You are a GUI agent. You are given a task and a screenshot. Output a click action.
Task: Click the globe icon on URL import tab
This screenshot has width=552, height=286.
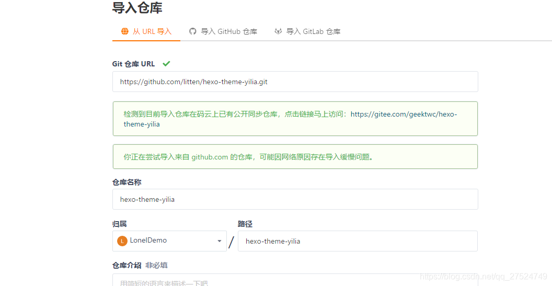(x=124, y=31)
